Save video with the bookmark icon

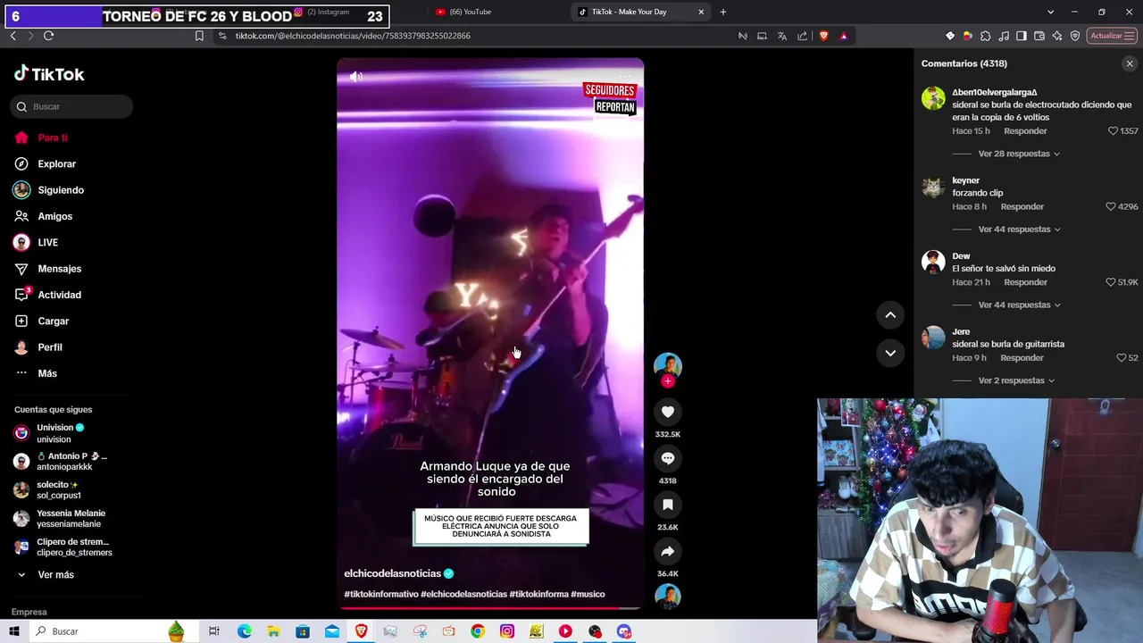click(x=667, y=505)
